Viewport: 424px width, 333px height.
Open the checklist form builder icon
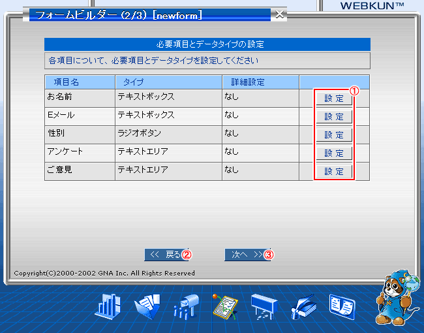click(225, 306)
